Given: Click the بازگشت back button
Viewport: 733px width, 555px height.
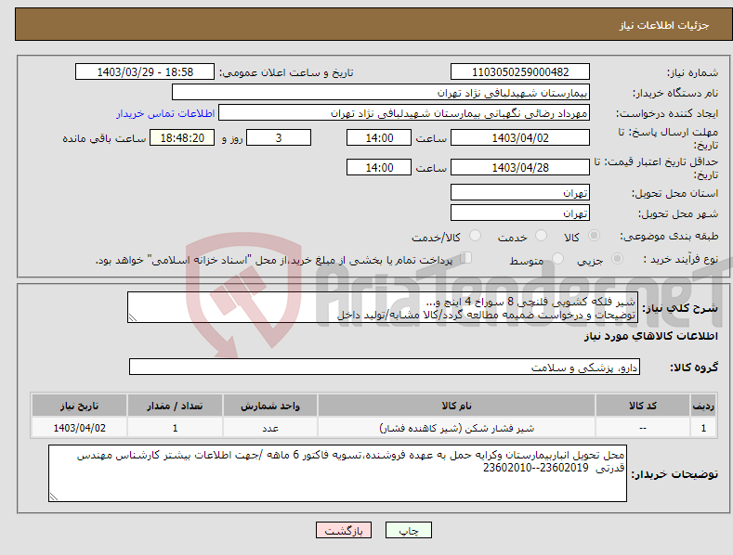Looking at the screenshot, I should click(344, 530).
